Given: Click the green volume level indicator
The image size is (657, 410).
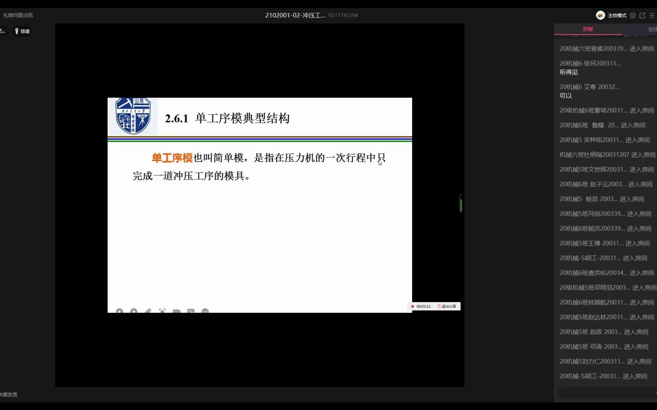Looking at the screenshot, I should [x=461, y=203].
